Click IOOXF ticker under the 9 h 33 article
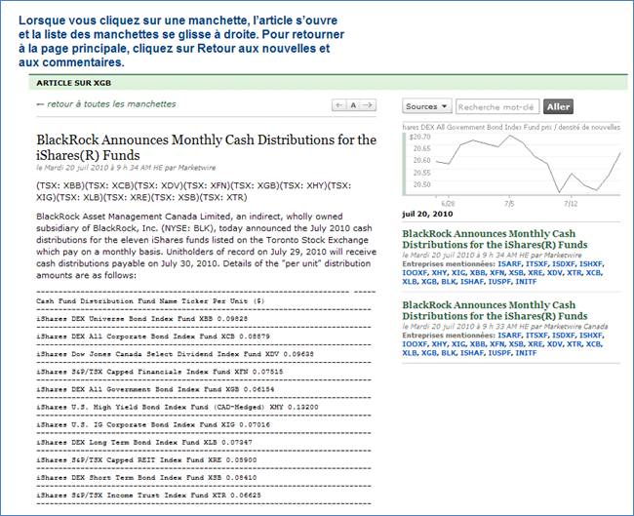Image resolution: width=634 pixels, height=516 pixels. tap(415, 344)
